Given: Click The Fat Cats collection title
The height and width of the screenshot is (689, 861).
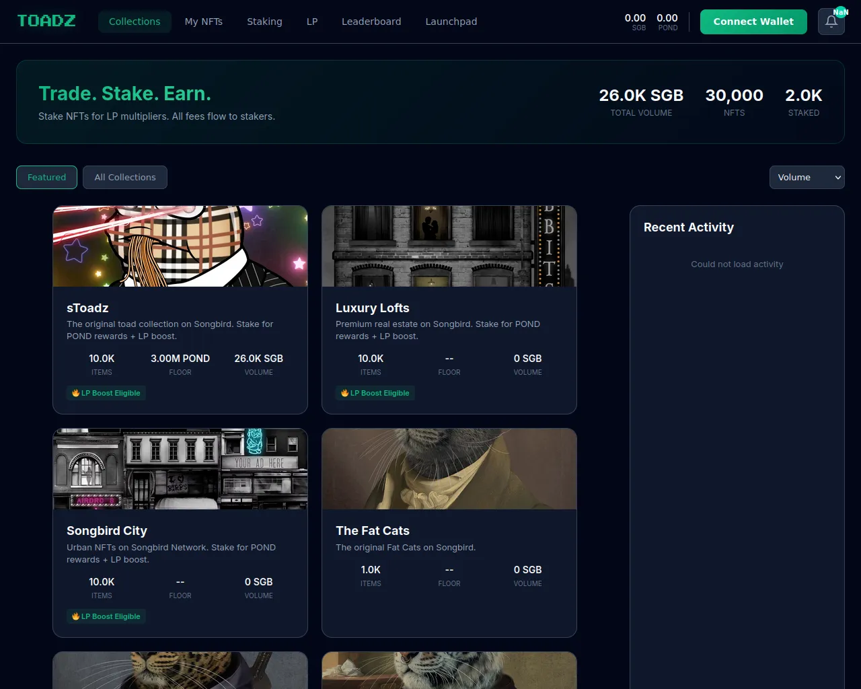Looking at the screenshot, I should click(x=373, y=531).
